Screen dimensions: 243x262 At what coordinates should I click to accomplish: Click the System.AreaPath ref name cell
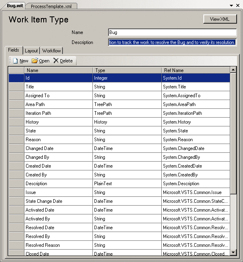(x=196, y=104)
